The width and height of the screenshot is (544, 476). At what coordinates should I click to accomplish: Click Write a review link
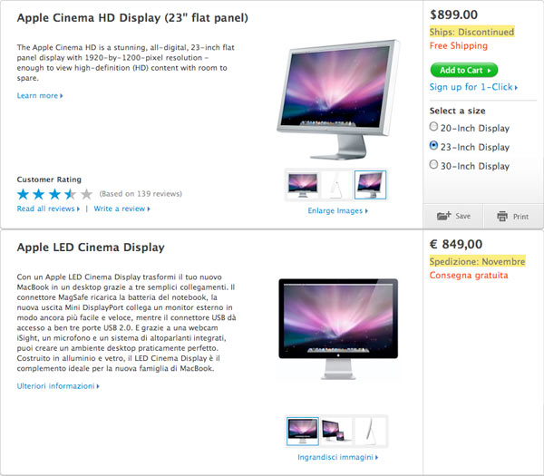point(121,209)
